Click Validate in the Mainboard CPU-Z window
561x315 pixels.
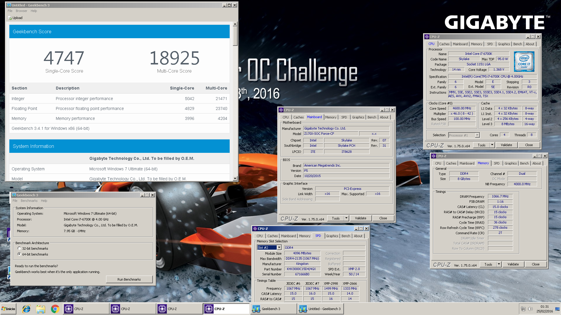(x=360, y=218)
